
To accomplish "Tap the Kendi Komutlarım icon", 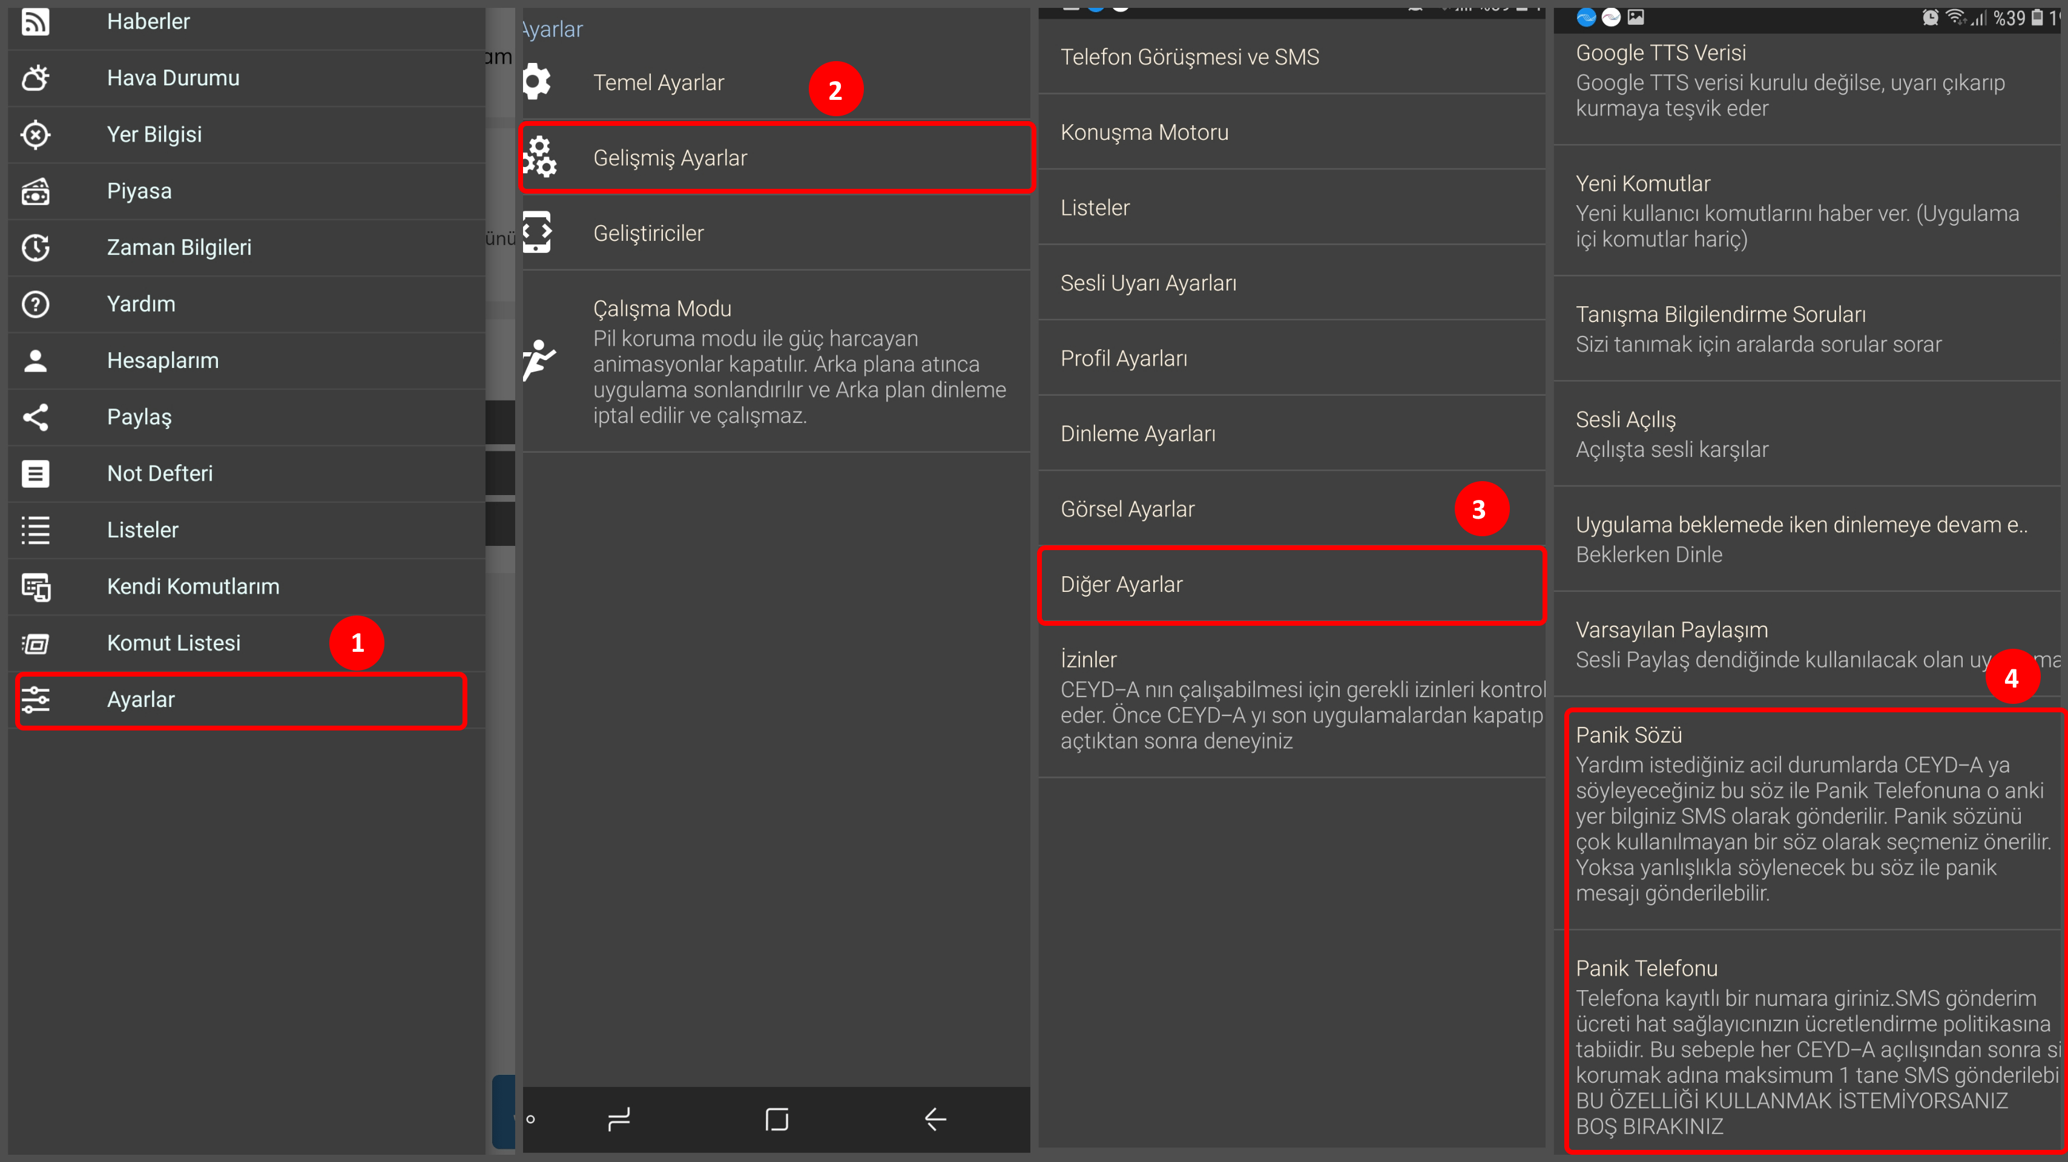I will tap(35, 586).
